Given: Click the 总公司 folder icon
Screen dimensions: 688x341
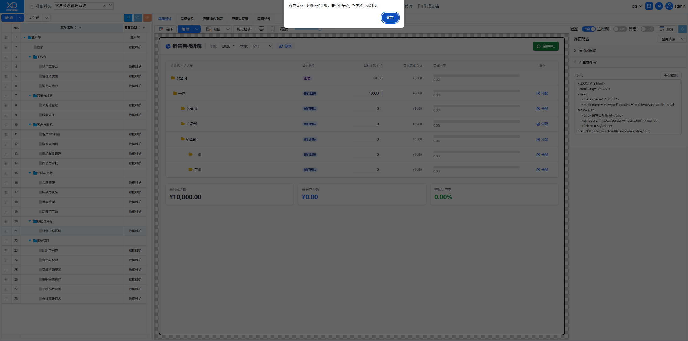Looking at the screenshot, I should click(x=173, y=78).
